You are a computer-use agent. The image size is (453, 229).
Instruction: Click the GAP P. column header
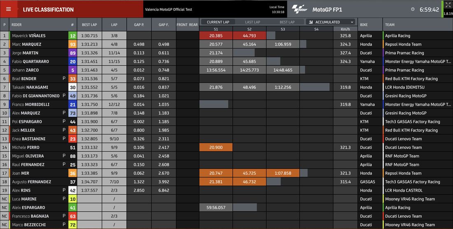[x=139, y=25]
